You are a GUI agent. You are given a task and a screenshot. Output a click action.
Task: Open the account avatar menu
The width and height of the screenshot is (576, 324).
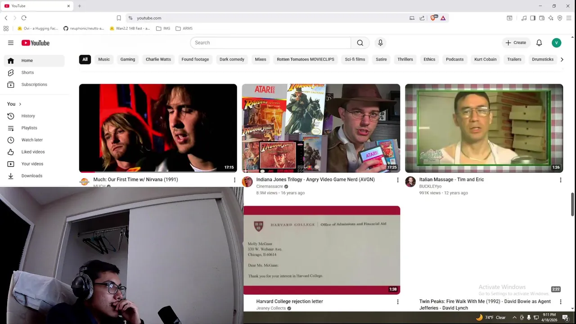point(557,43)
